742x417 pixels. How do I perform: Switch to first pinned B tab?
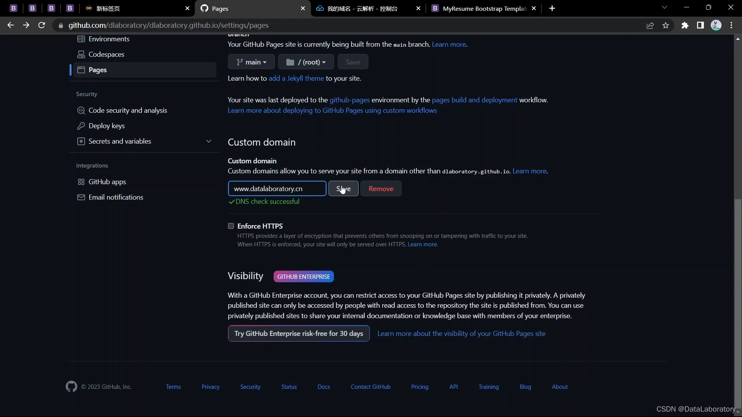[x=14, y=8]
